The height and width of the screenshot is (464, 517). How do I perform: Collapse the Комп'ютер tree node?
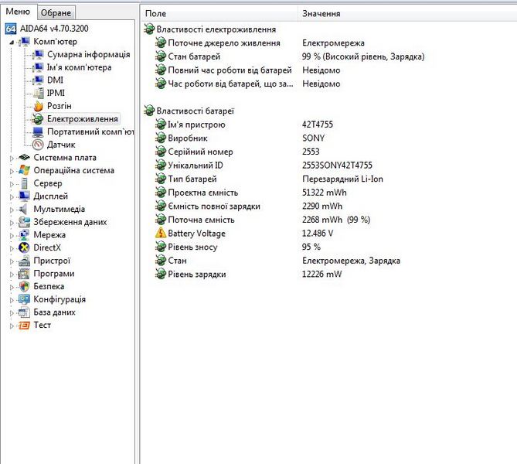tap(12, 42)
